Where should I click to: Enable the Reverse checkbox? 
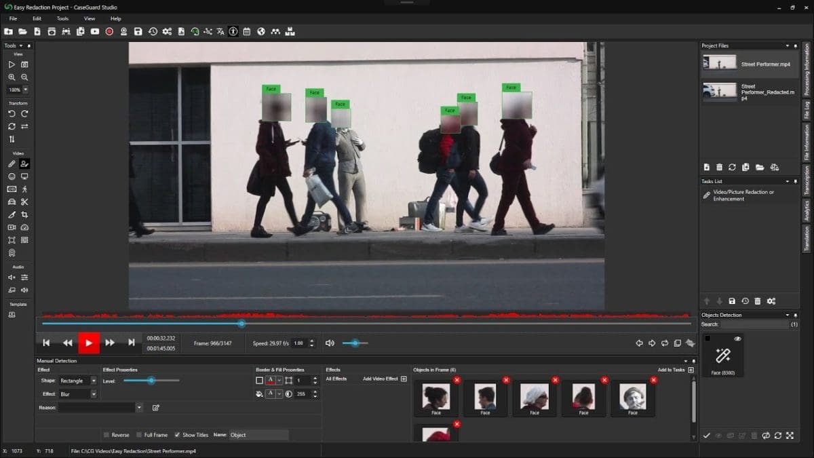coord(106,435)
